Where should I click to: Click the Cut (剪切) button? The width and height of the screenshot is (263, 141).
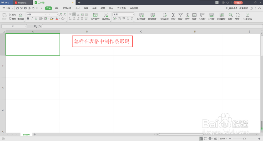pyautogui.click(x=12, y=15)
